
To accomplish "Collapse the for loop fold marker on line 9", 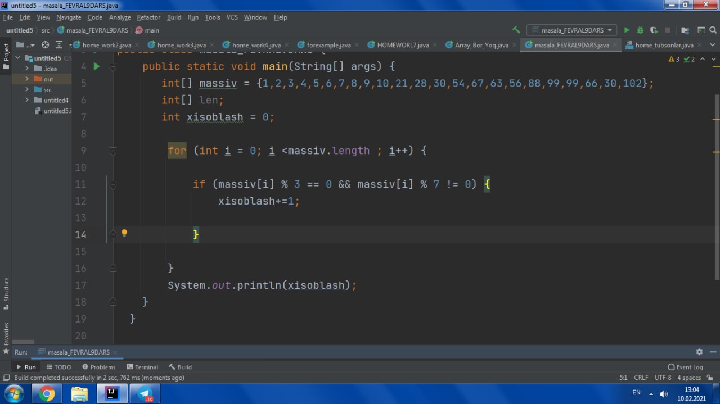I will point(113,151).
